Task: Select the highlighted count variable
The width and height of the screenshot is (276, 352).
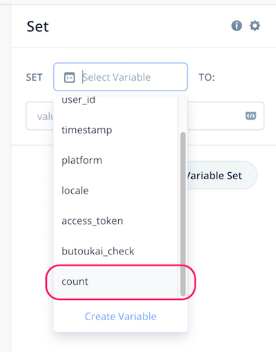Action: tap(116, 281)
